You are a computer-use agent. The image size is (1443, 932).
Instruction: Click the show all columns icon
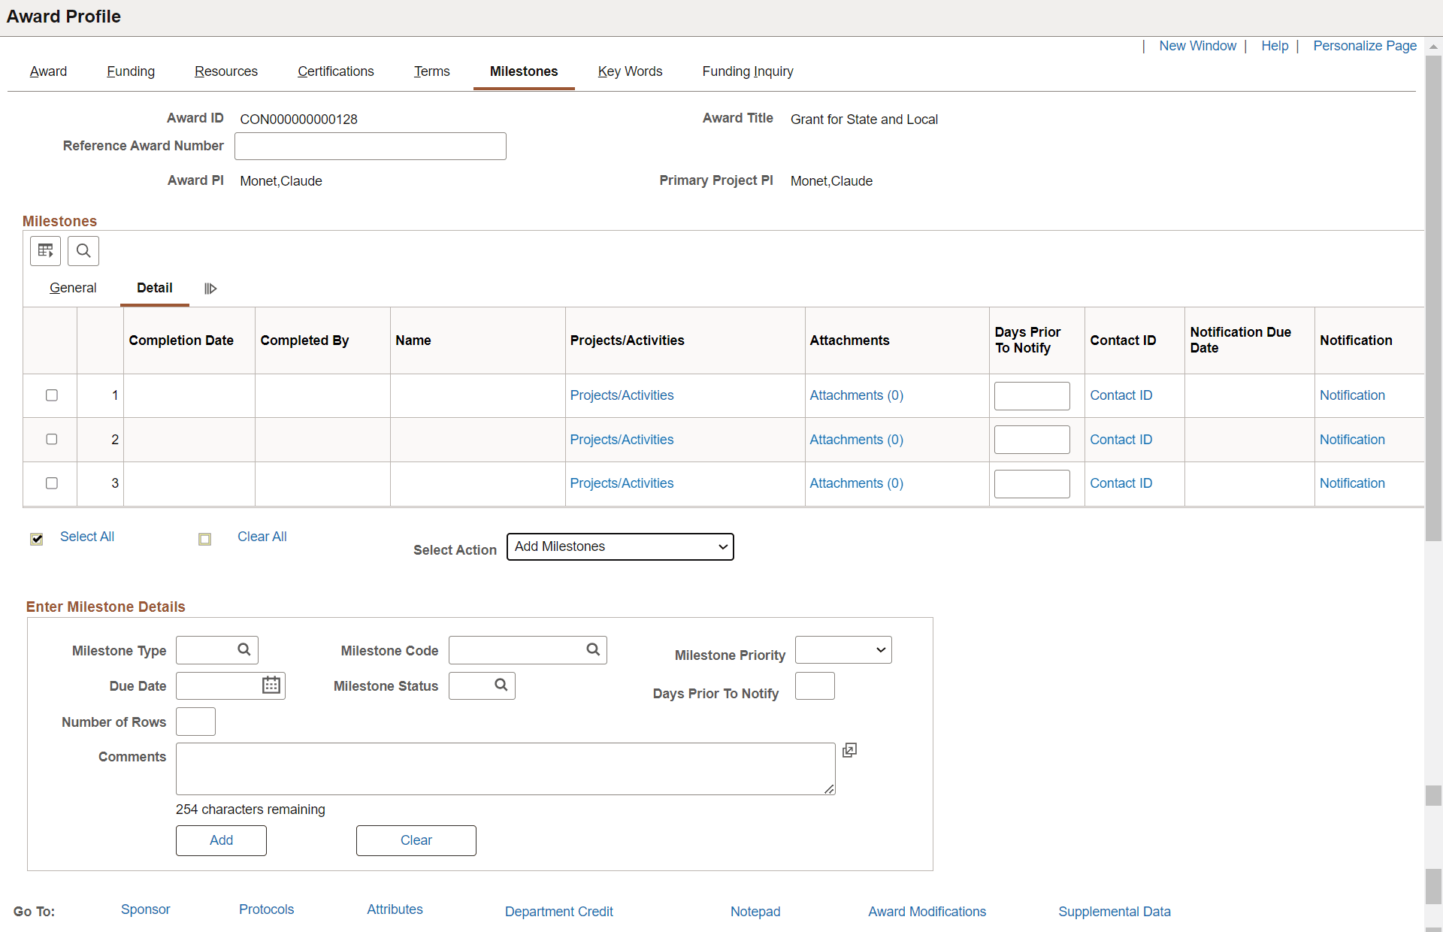coord(210,289)
